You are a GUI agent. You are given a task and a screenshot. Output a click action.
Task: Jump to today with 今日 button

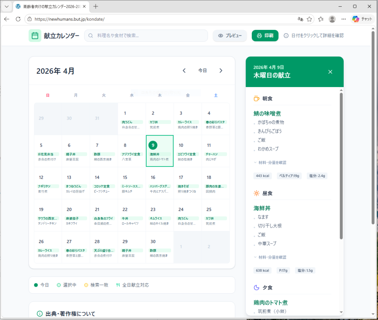point(202,70)
